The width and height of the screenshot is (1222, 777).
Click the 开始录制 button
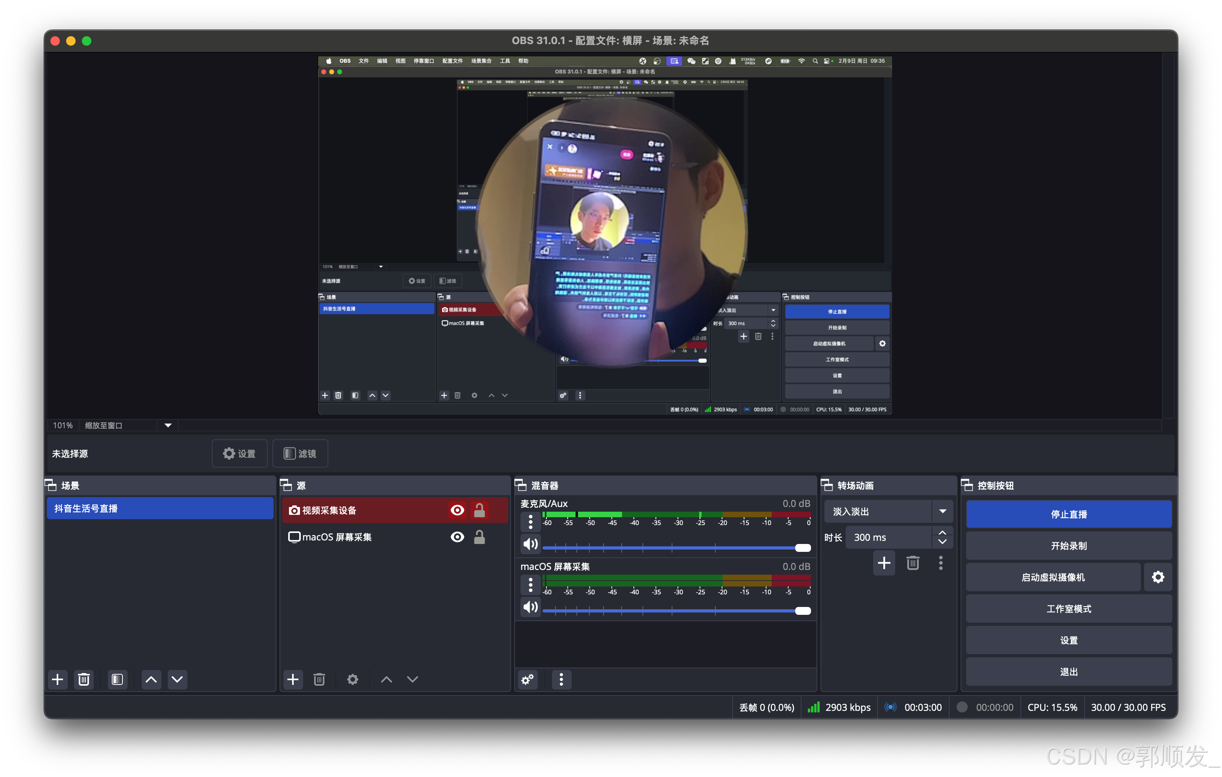coord(1068,546)
